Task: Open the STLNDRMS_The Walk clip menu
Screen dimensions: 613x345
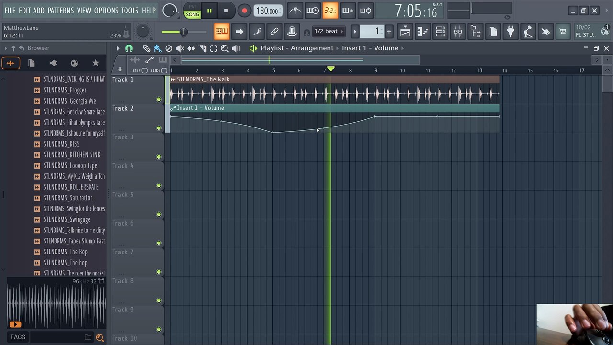Action: tap(173, 80)
